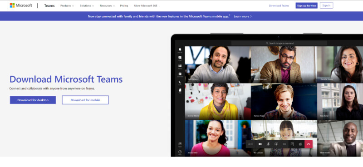This screenshot has height=167, width=363.
Task: Hang up using the red end call button
Action: (309, 144)
